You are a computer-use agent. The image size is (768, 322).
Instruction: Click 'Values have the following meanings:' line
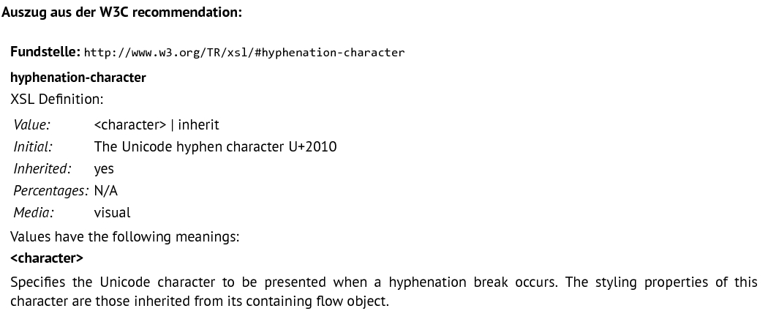click(125, 236)
